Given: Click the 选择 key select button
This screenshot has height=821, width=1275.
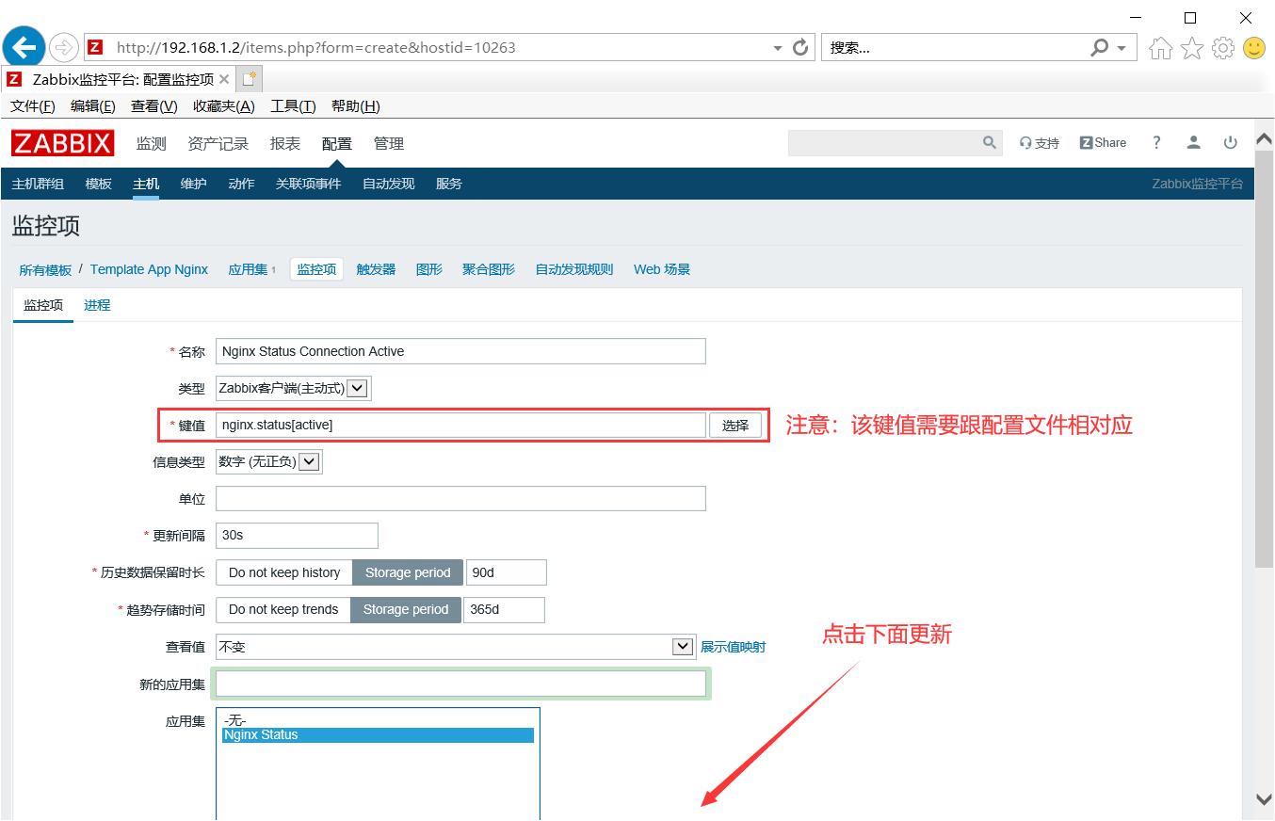Looking at the screenshot, I should (x=735, y=426).
